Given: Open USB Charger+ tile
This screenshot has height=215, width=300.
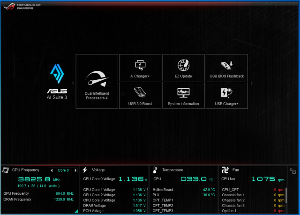Looking at the screenshot, I should 227,95.
